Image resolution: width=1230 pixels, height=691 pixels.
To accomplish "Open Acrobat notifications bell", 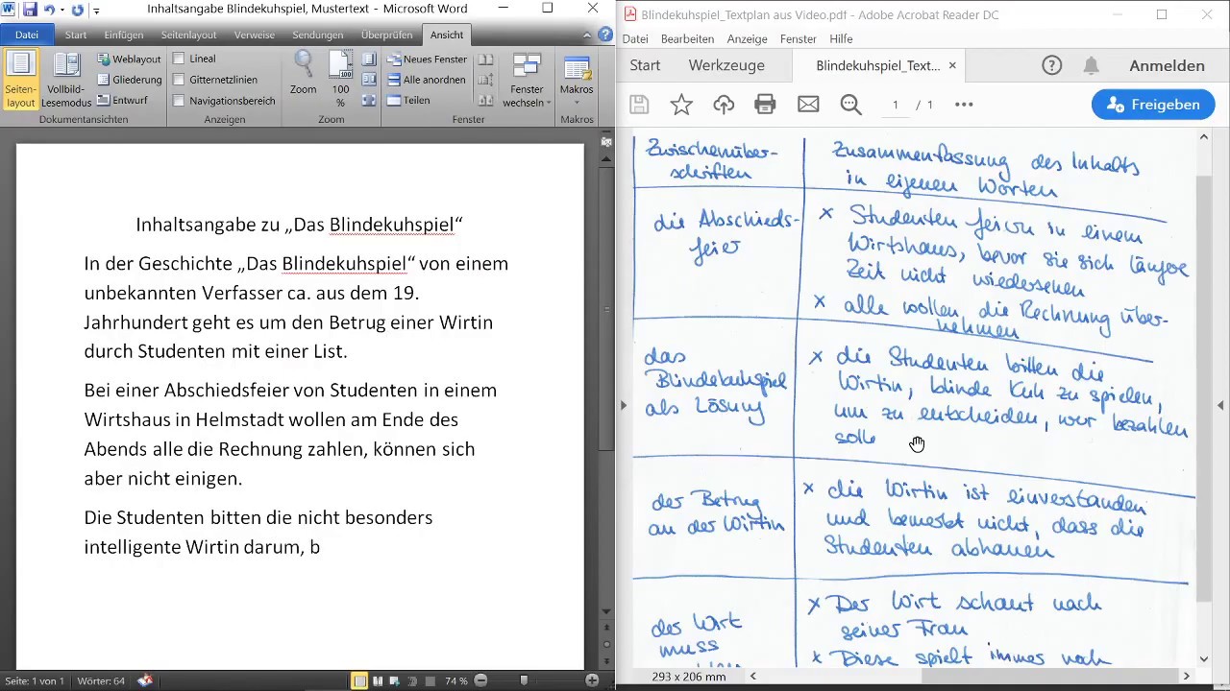I will pos(1091,65).
